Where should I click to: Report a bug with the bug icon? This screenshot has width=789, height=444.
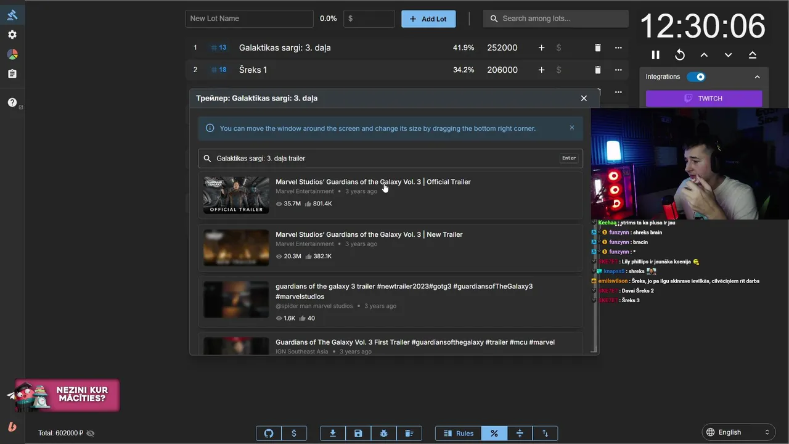[x=383, y=434]
